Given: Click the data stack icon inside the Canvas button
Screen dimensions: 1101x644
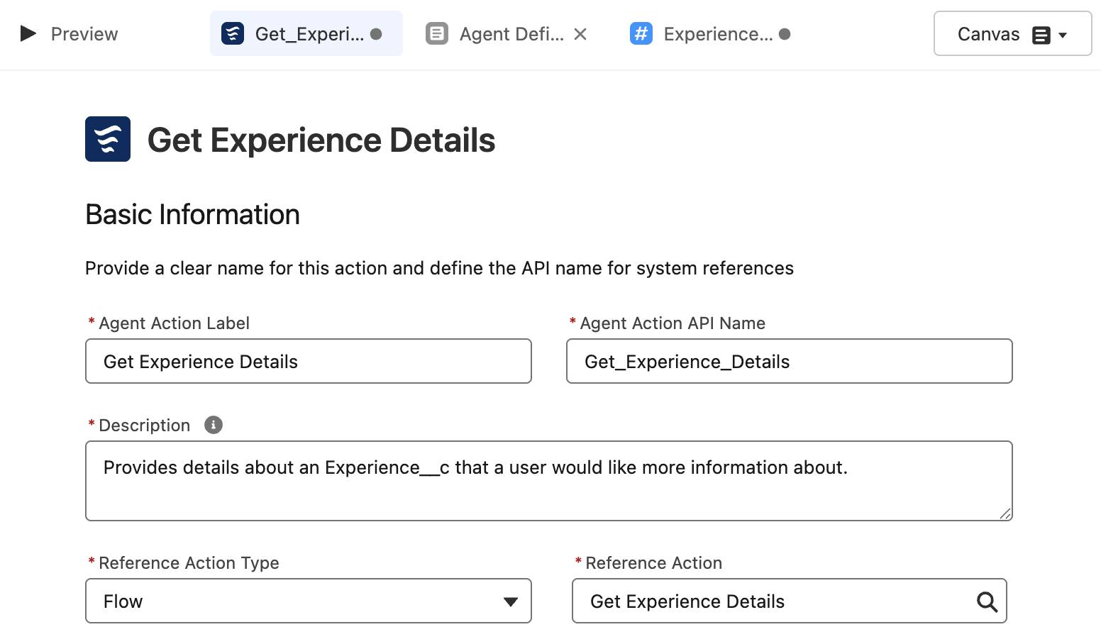Looking at the screenshot, I should tap(1040, 33).
